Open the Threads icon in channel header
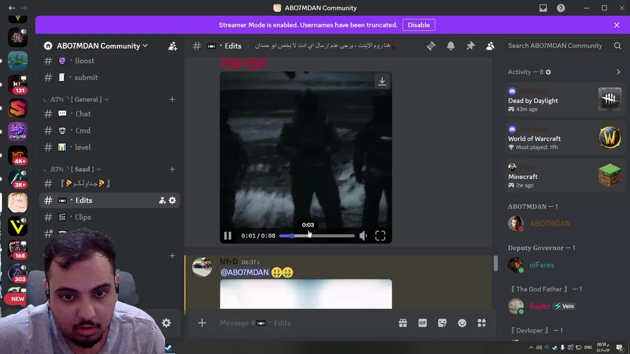This screenshot has height=354, width=630. coord(431,46)
